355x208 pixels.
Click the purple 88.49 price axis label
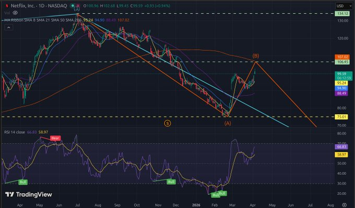click(x=341, y=93)
